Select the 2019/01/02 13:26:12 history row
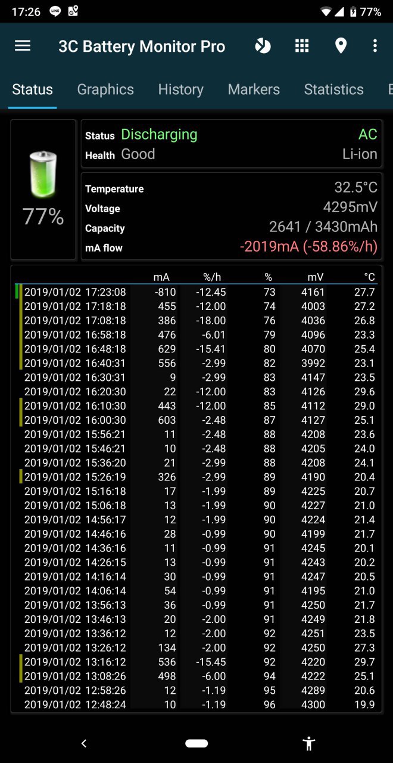This screenshot has width=393, height=763. point(196,648)
